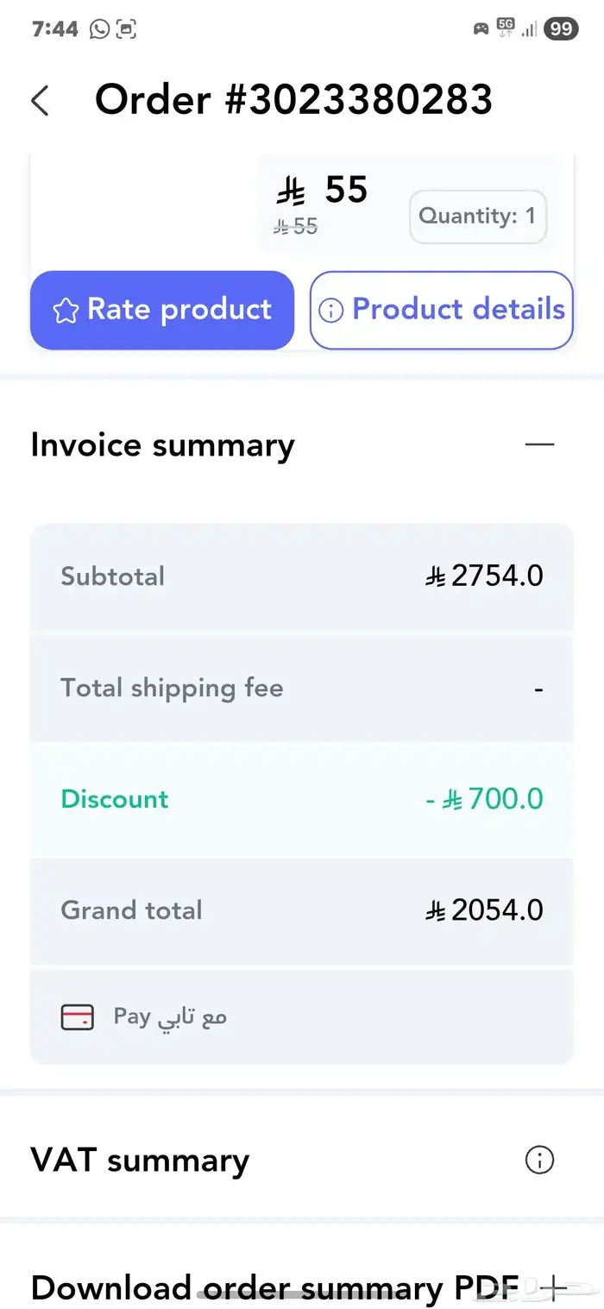This screenshot has width=604, height=1309.
Task: Tap the Tabby payment card icon
Action: [79, 1016]
